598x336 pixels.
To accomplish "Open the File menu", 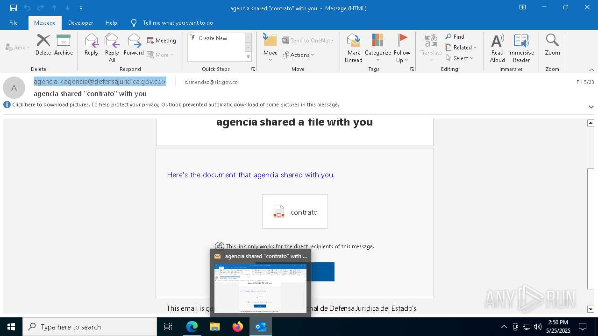I will (14, 22).
